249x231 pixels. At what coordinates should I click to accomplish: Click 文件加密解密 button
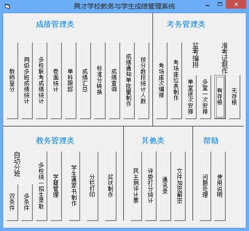[x=180, y=186]
